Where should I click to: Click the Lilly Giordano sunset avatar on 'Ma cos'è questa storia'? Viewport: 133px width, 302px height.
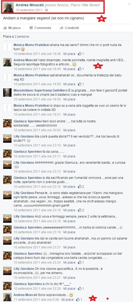click(x=7, y=139)
